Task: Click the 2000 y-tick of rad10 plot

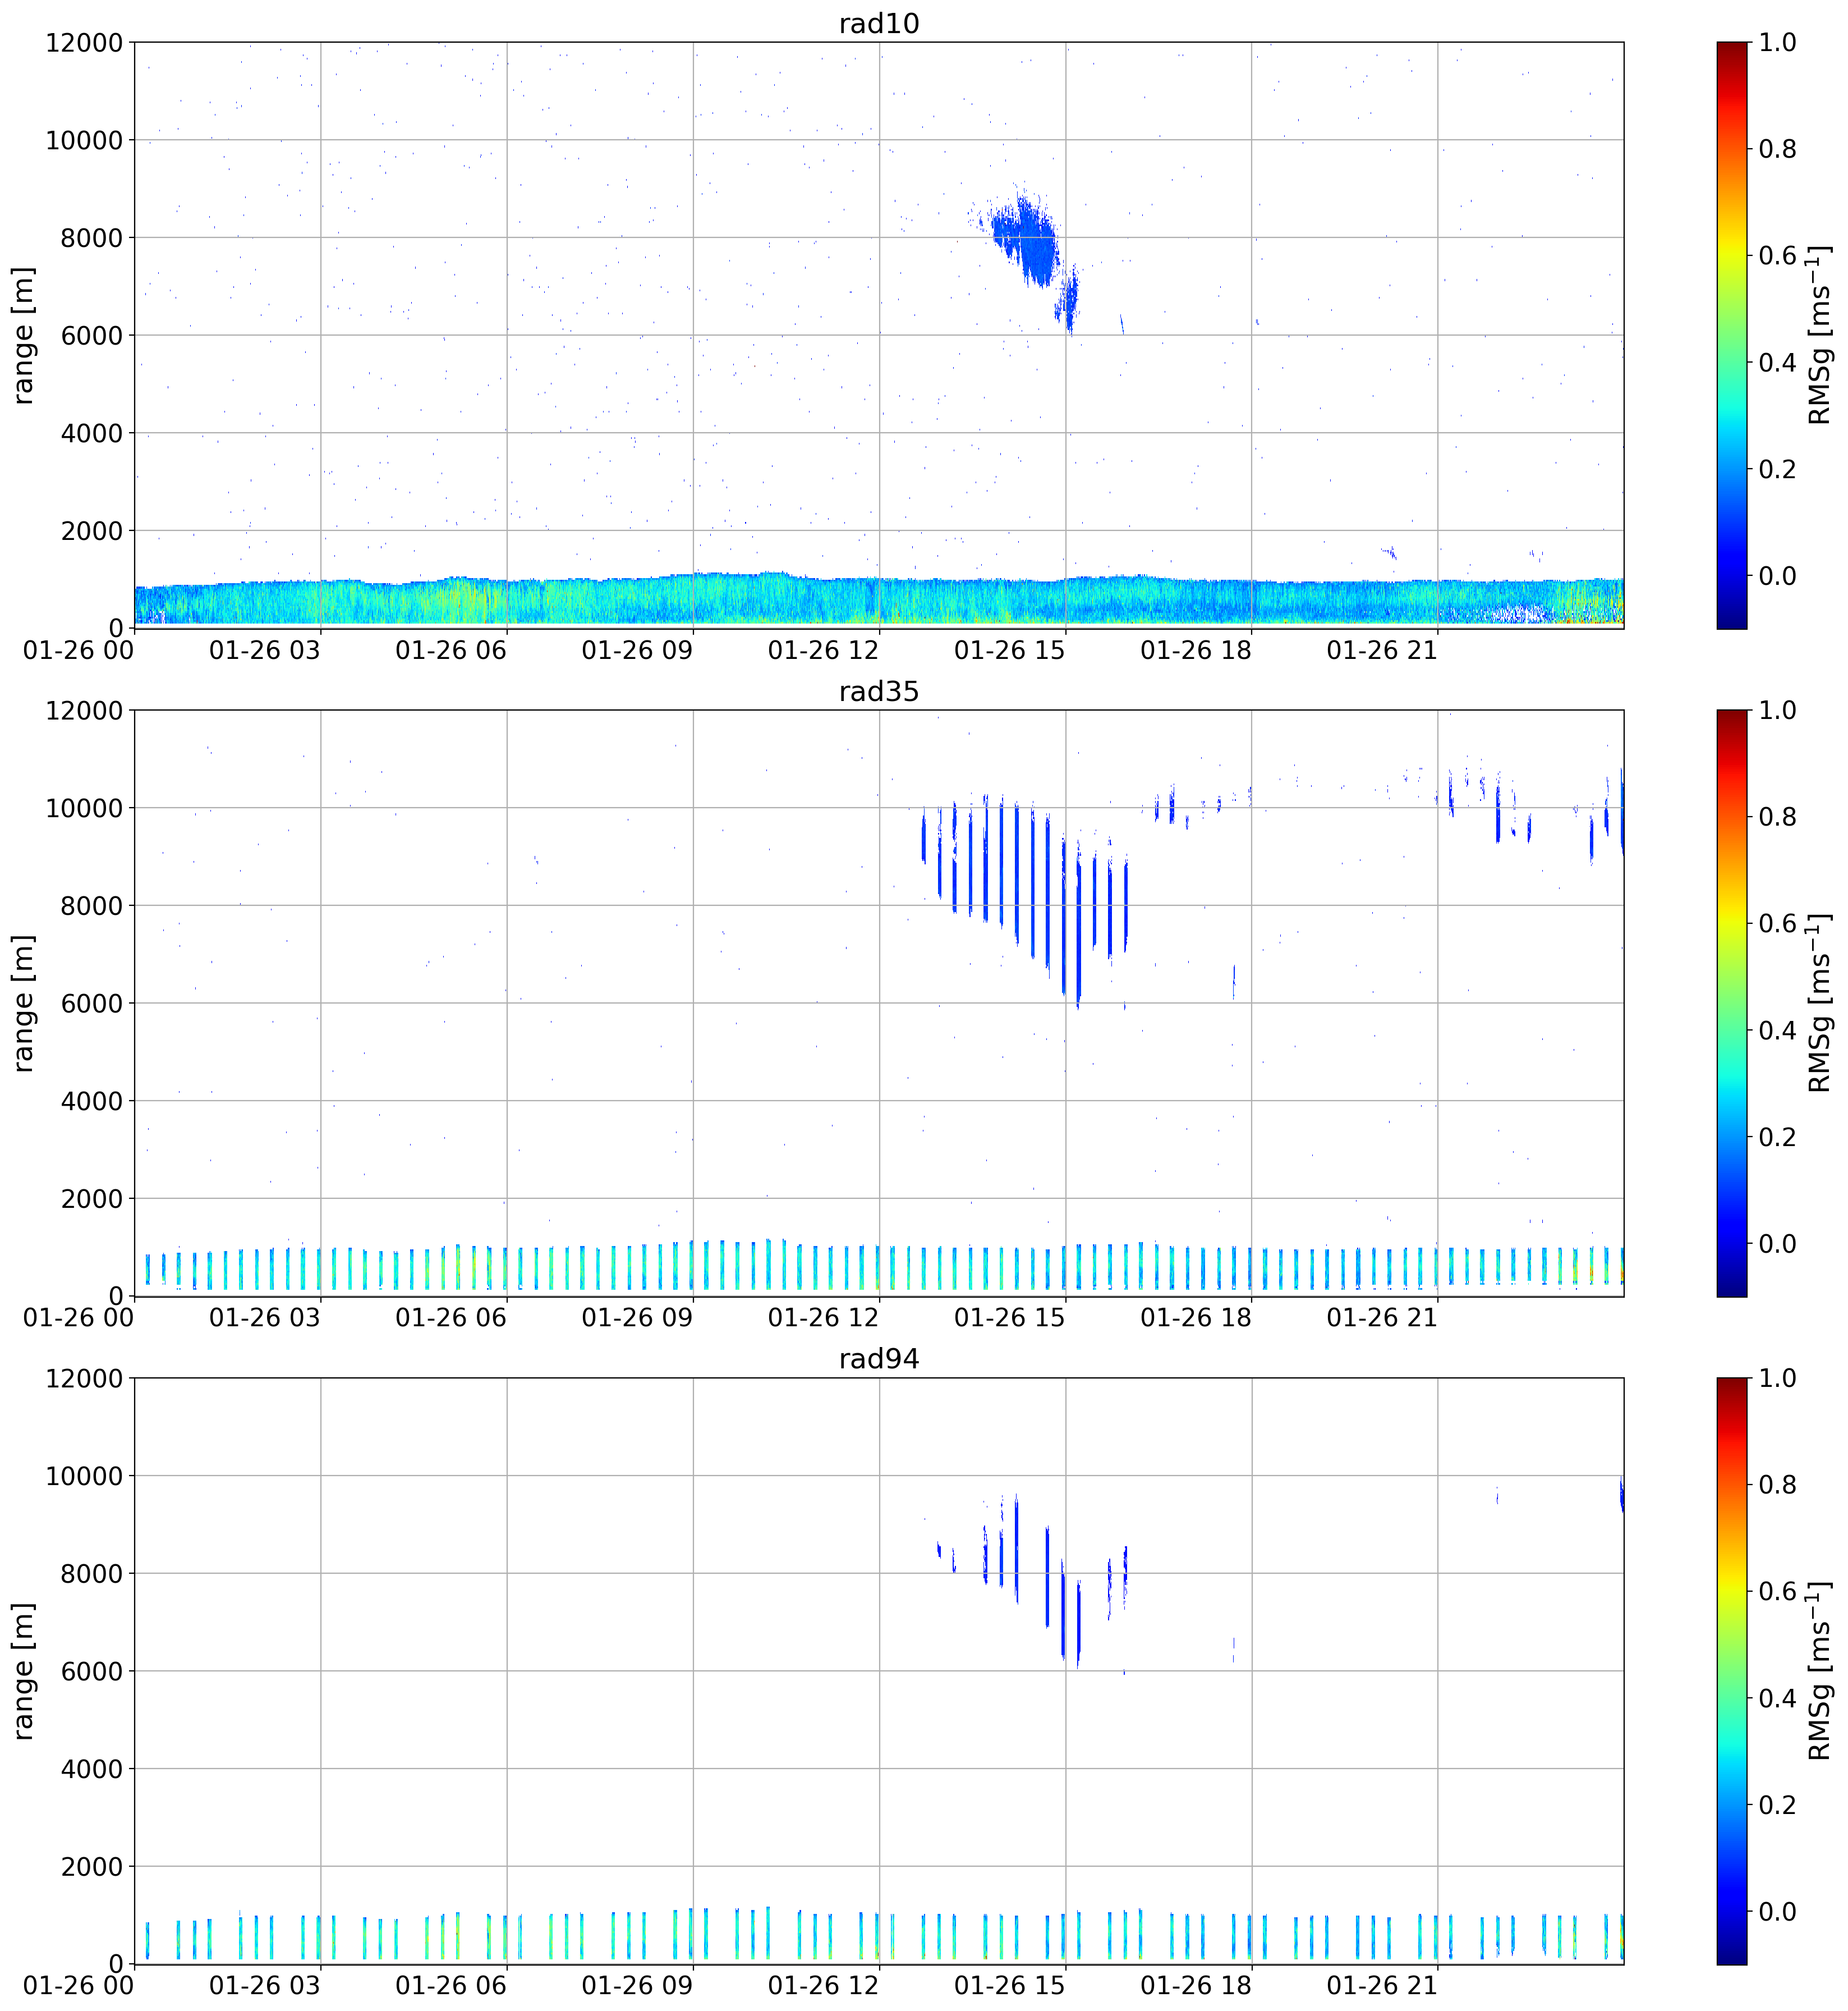Action: 92,530
